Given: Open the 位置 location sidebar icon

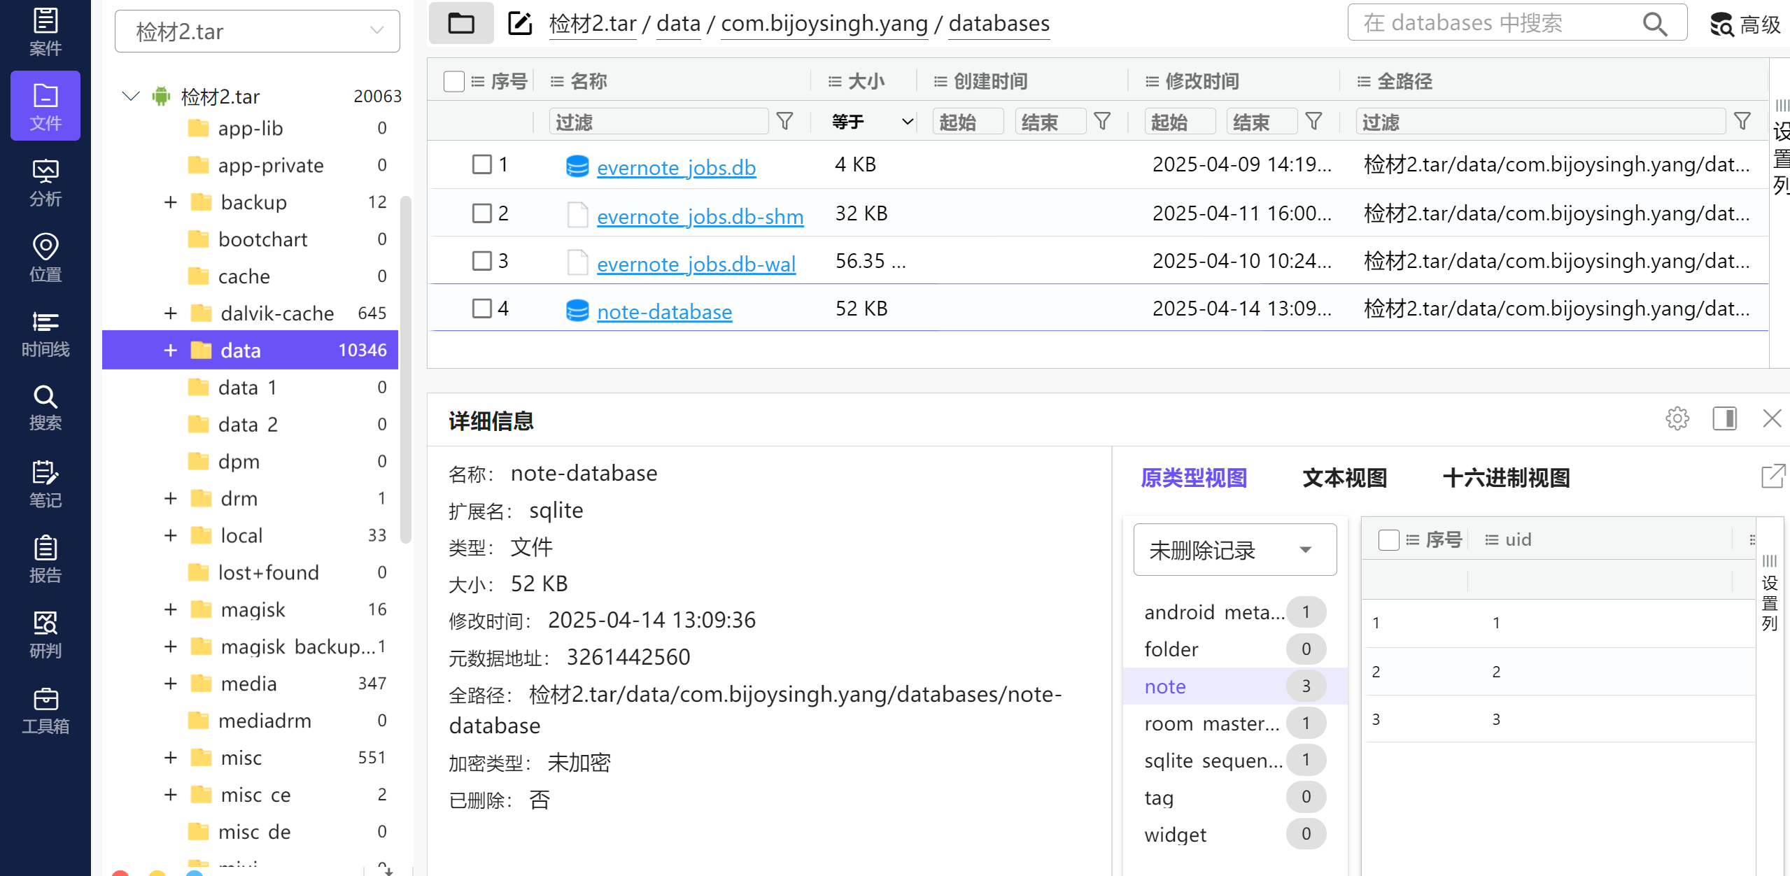Looking at the screenshot, I should click(x=45, y=257).
